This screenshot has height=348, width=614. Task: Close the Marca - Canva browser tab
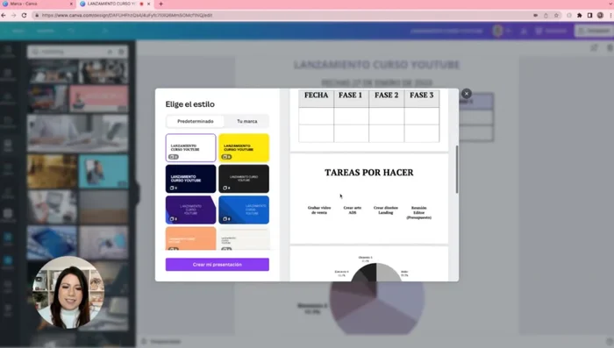pos(71,4)
